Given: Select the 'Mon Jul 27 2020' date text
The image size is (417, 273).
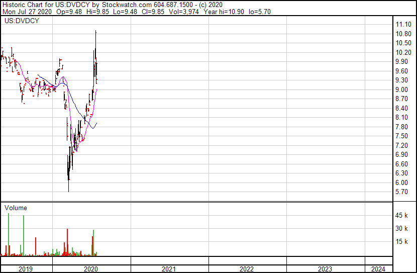Looking at the screenshot, I should 27,12.
